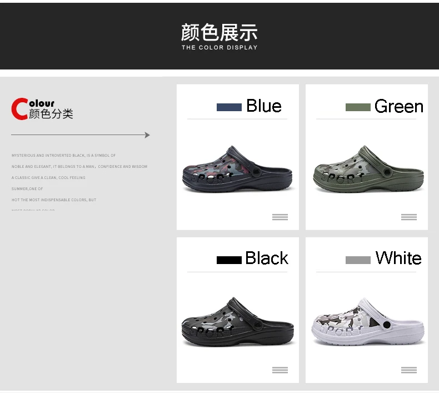Click the blue color swatch rectangle
This screenshot has width=439, height=393.
tap(229, 107)
